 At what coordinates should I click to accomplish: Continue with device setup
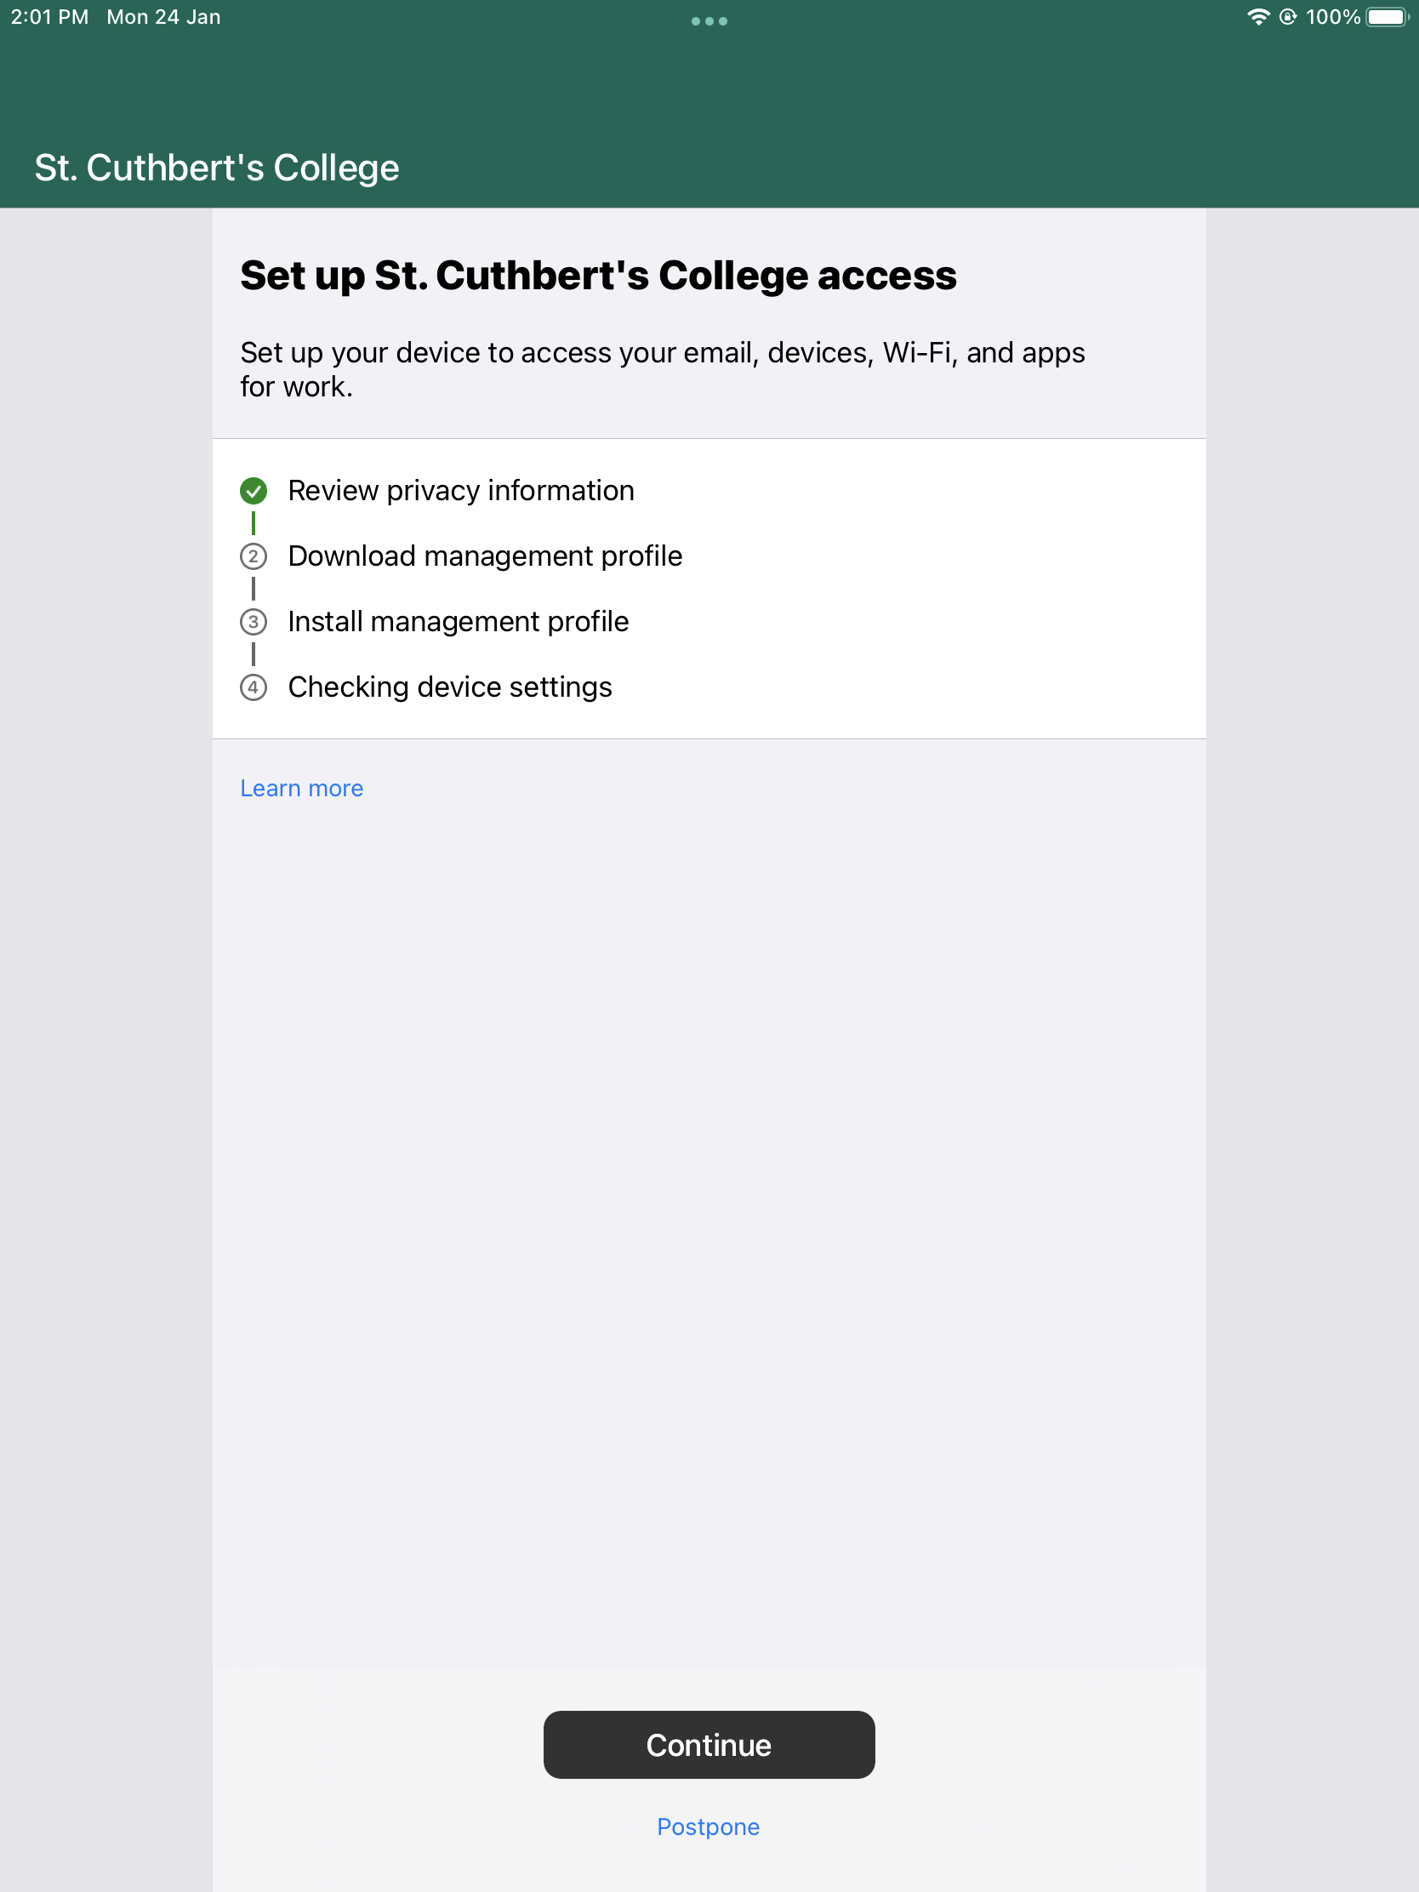coord(709,1745)
